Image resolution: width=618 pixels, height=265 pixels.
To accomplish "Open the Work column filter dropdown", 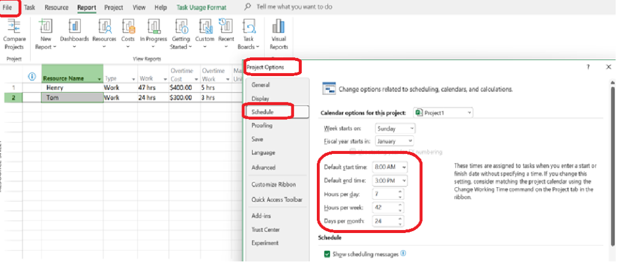I will pos(165,79).
